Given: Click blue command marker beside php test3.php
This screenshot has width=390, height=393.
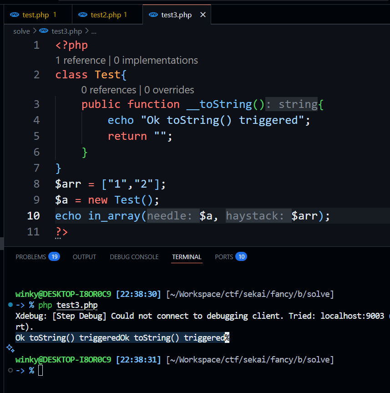Looking at the screenshot, I should pyautogui.click(x=10, y=304).
